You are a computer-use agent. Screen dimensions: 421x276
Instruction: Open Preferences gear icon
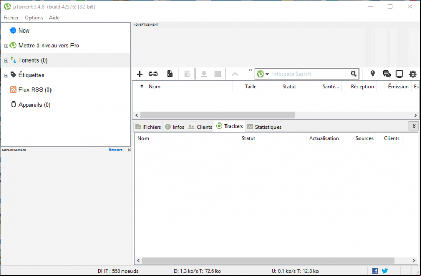(413, 74)
